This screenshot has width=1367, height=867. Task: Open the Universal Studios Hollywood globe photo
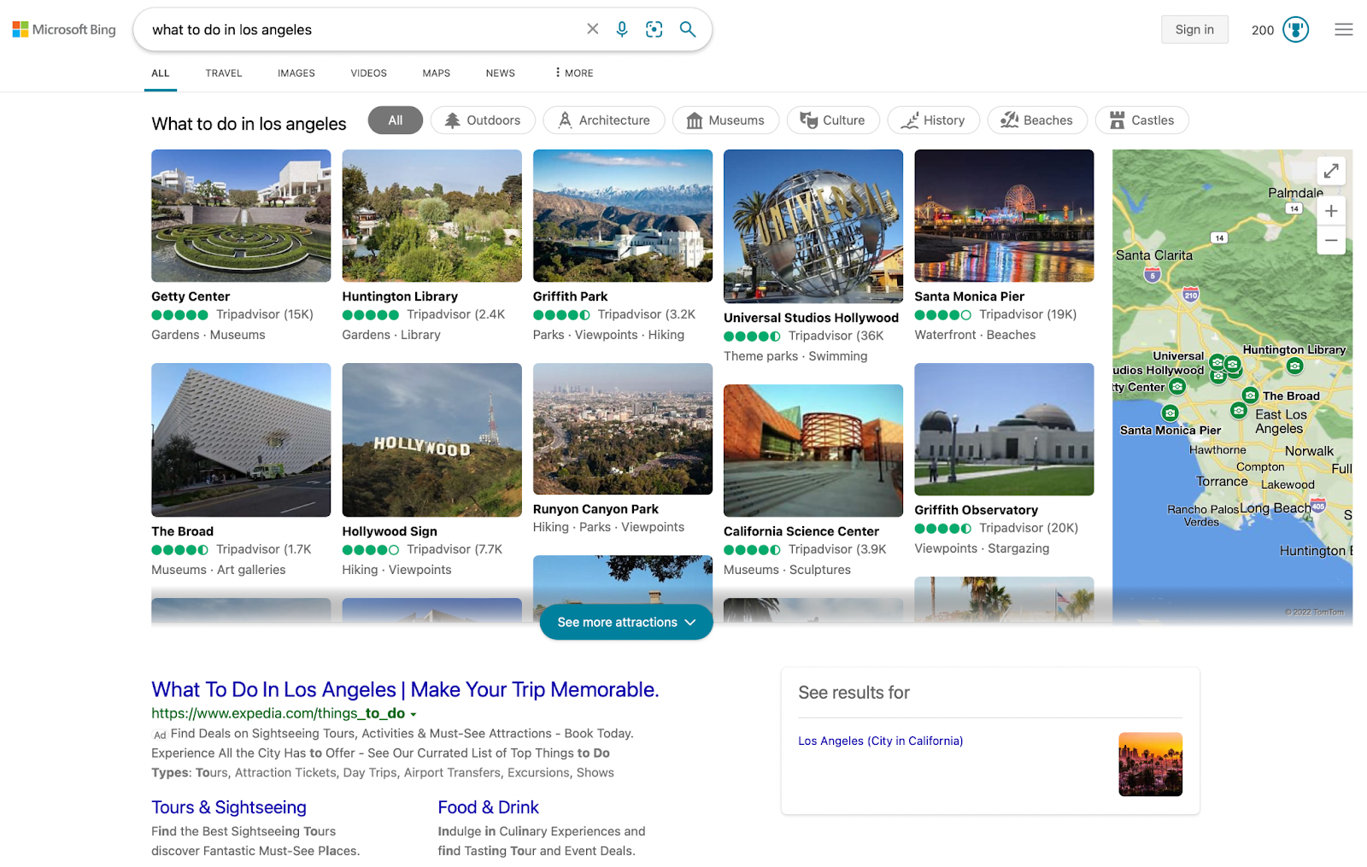pos(813,226)
